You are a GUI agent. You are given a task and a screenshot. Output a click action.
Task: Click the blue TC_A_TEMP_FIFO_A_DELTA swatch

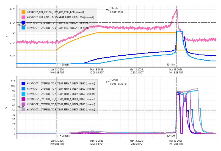tap(23, 83)
